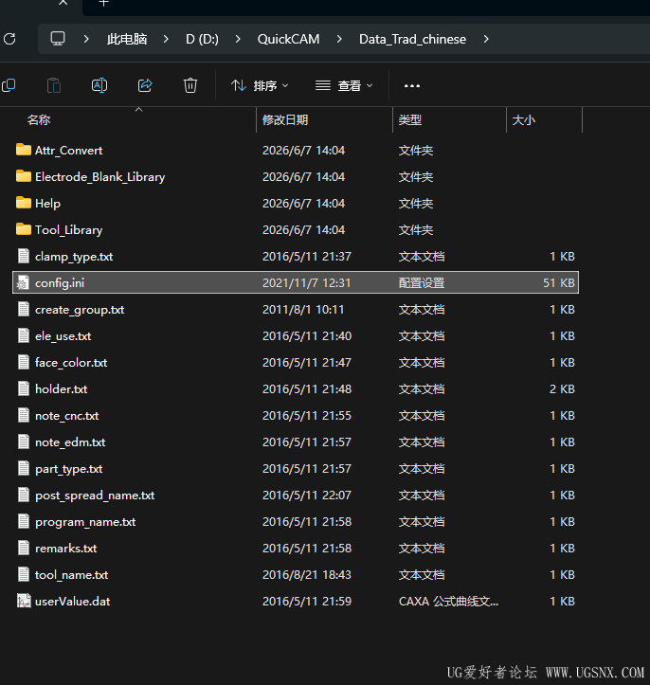Select the post_spread_name.txt file name
The height and width of the screenshot is (685, 650).
95,496
